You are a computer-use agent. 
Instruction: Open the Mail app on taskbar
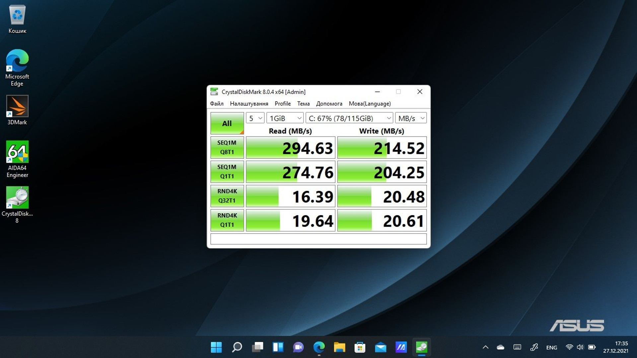(381, 347)
